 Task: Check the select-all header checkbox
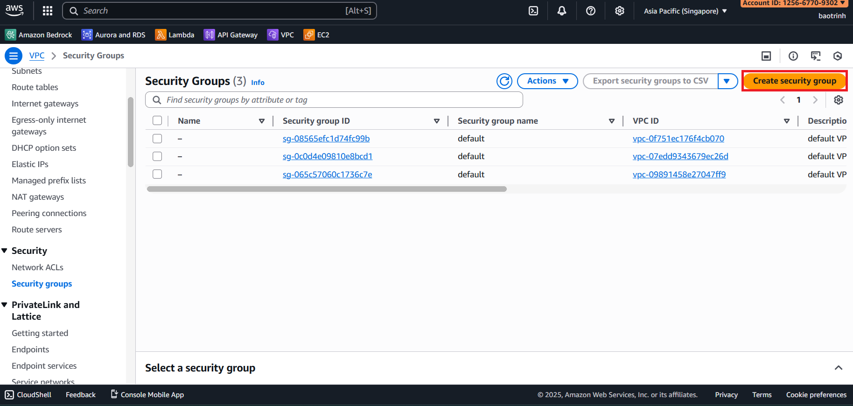[157, 121]
